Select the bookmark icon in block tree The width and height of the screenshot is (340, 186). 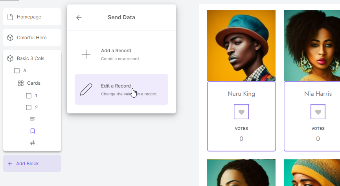33,131
